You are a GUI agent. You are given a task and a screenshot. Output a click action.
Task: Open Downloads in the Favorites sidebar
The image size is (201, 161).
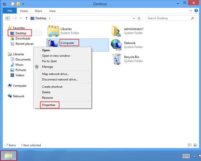pos(23,38)
